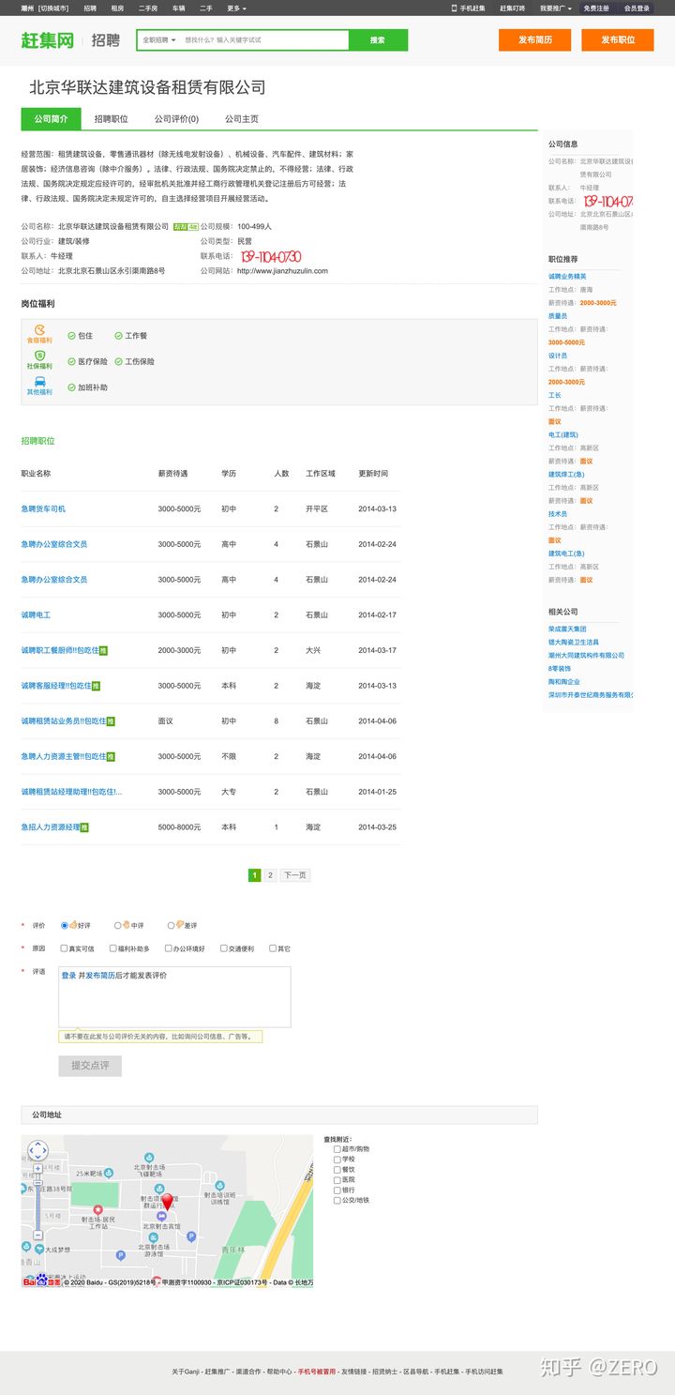This screenshot has height=1395, width=675.
Task: Check 超市/购物 nearby search box
Action: (x=337, y=1148)
